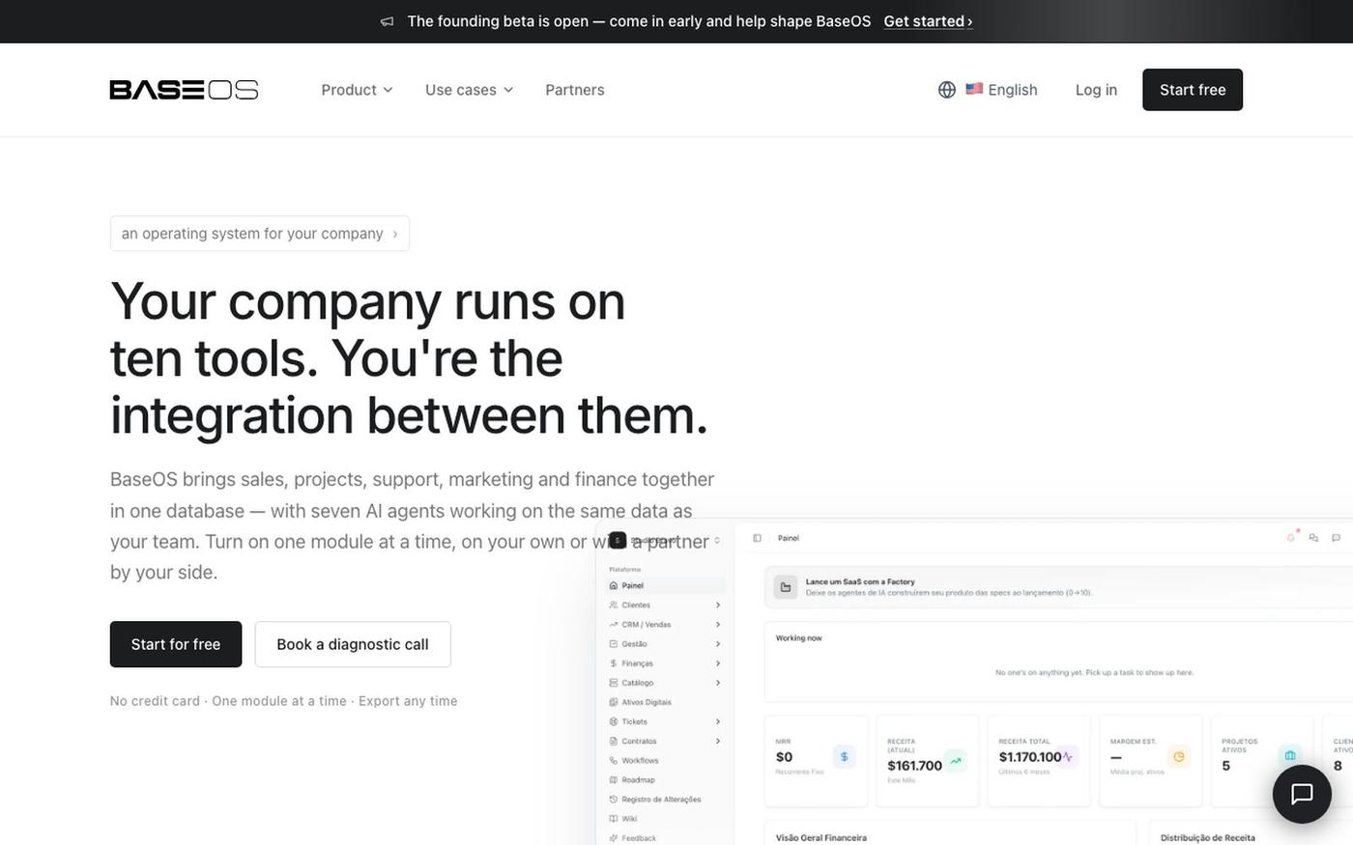Click the US flag icon
The width and height of the screenshot is (1353, 845).
click(974, 89)
